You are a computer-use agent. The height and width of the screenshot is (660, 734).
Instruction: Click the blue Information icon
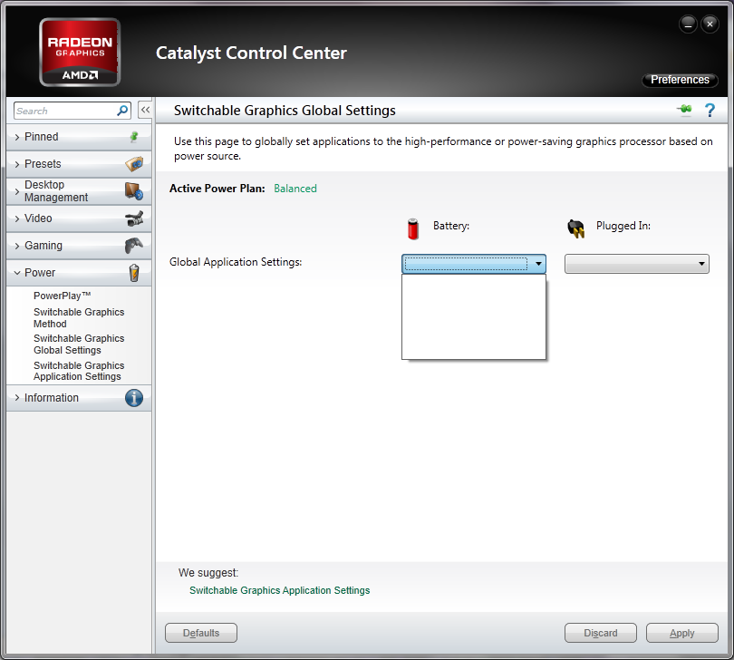(x=134, y=398)
